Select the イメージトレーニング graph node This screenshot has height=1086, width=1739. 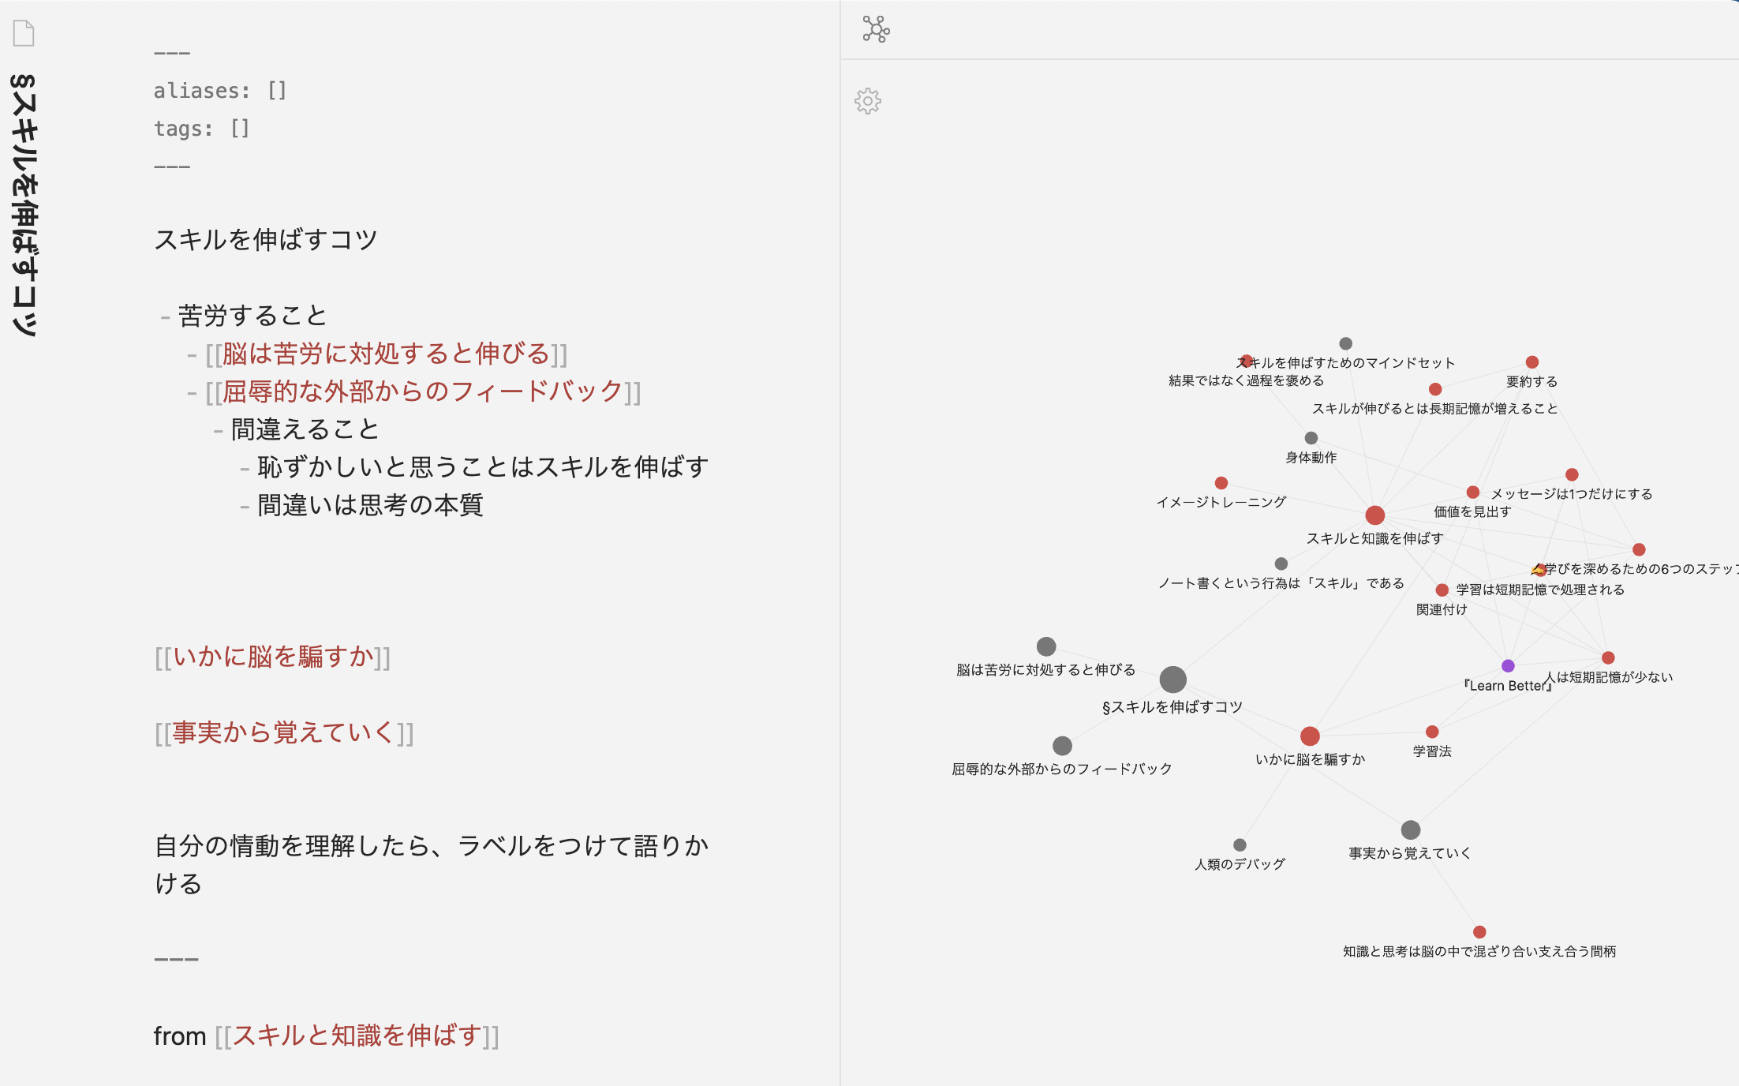pyautogui.click(x=1221, y=483)
